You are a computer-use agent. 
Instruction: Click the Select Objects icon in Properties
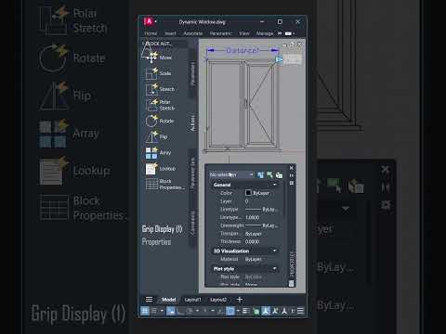269,175
